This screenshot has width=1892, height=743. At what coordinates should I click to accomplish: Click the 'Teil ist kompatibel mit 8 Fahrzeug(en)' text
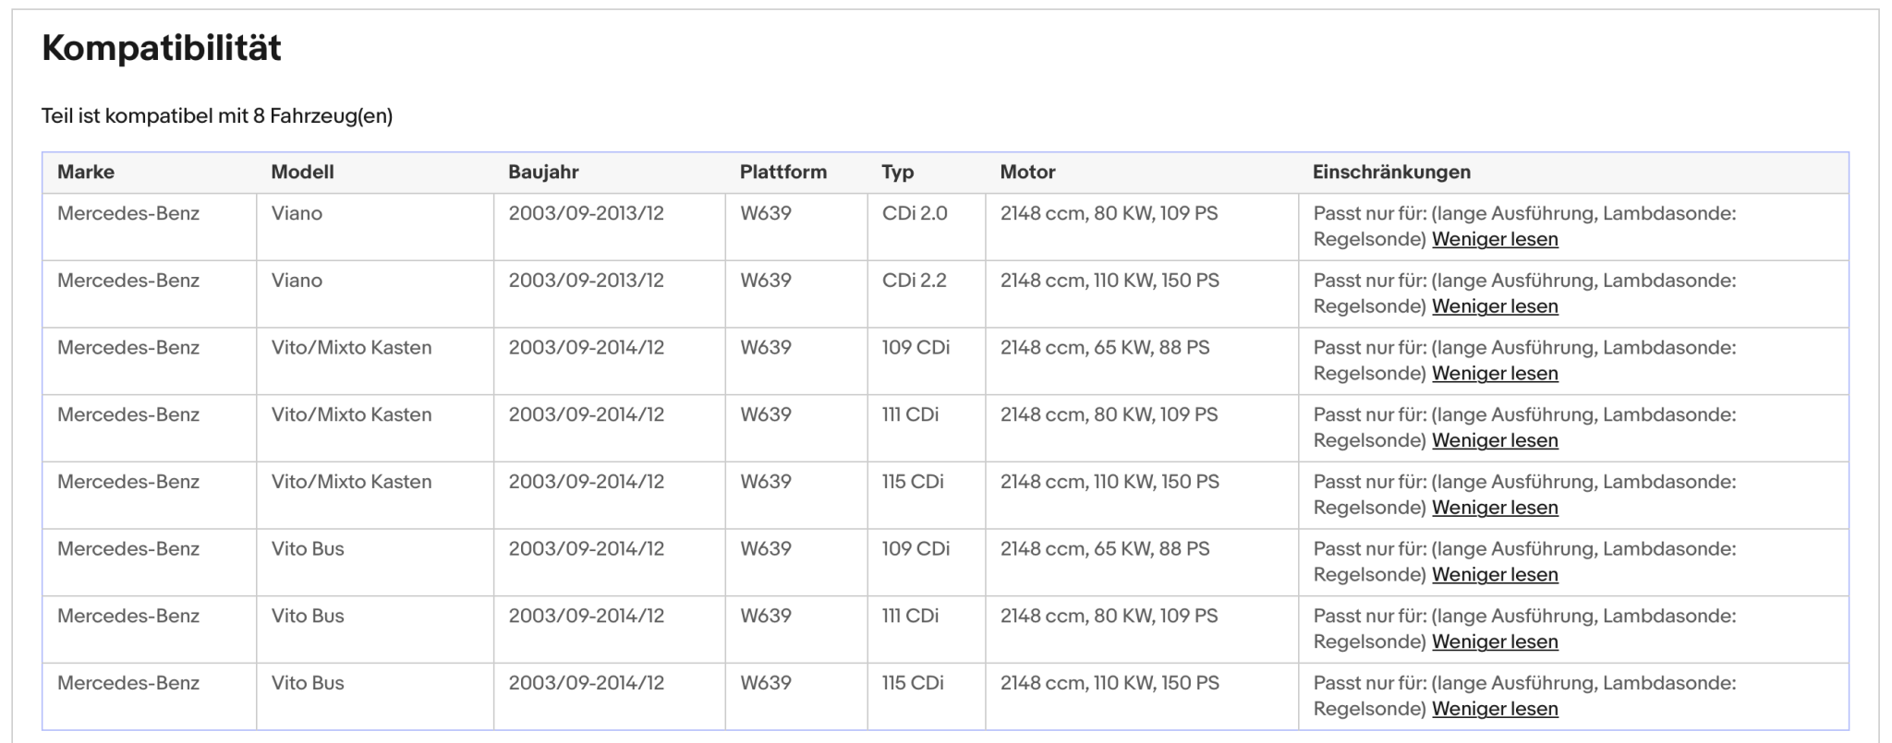click(217, 116)
